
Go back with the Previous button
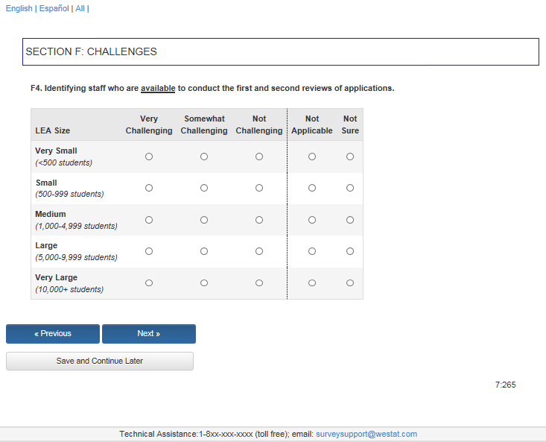[x=53, y=334]
